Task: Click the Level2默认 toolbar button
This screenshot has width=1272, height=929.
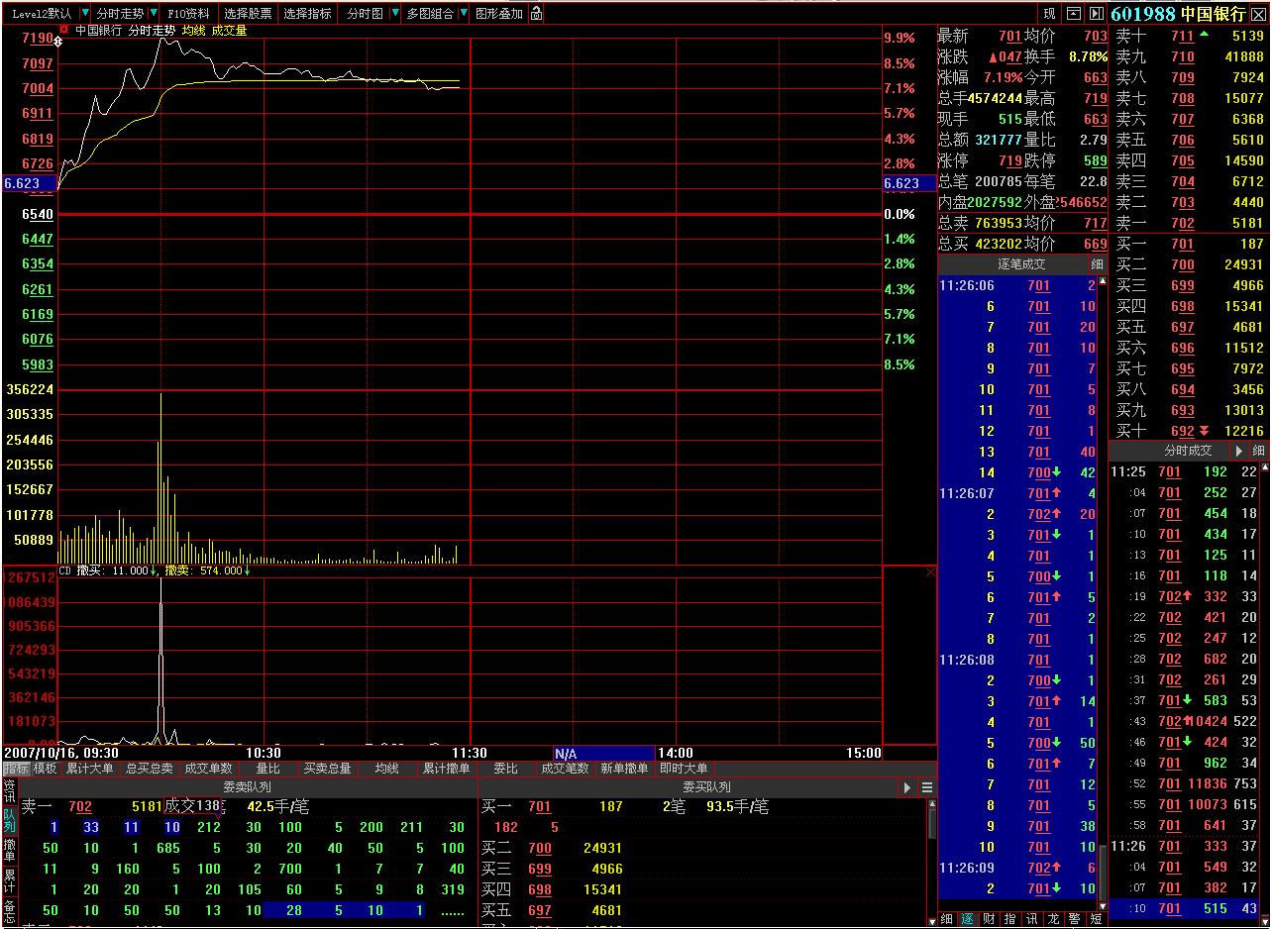Action: [42, 14]
